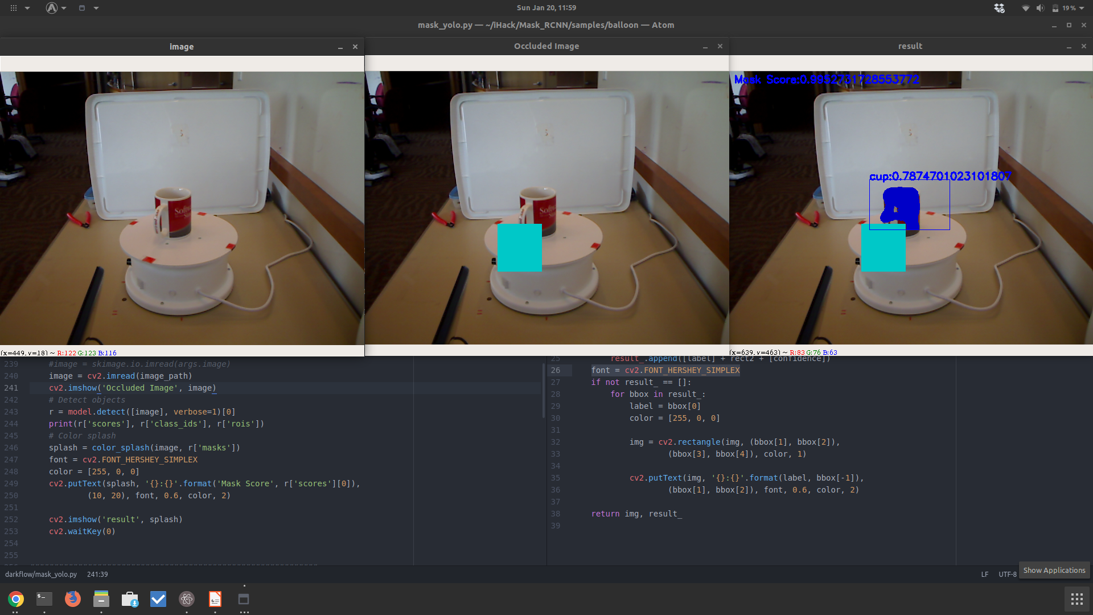Click the UTF-8 encoding selector
Viewport: 1093px width, 615px height.
(1007, 574)
